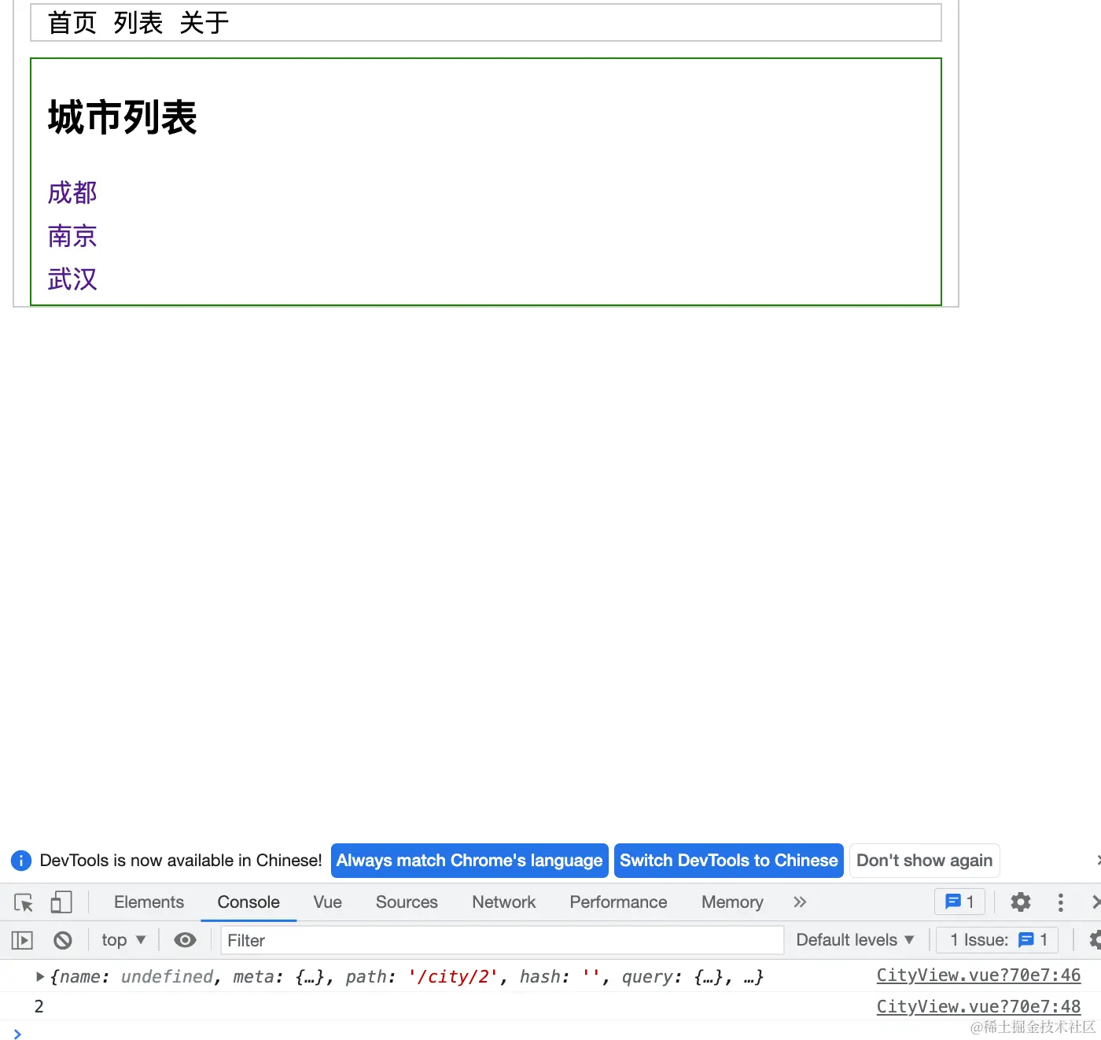Focus the console Filter input field
Image resolution: width=1101 pixels, height=1040 pixels.
pyautogui.click(x=502, y=940)
